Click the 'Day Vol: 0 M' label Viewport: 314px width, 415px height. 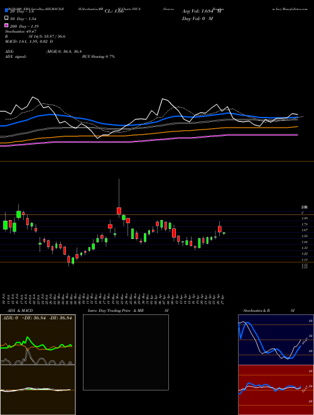[197, 18]
